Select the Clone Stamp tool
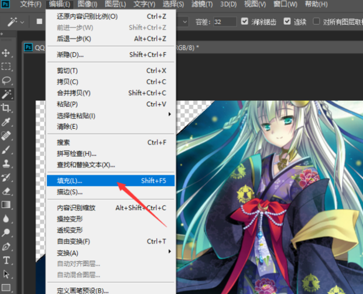This screenshot has height=294, width=363. tap(6, 163)
